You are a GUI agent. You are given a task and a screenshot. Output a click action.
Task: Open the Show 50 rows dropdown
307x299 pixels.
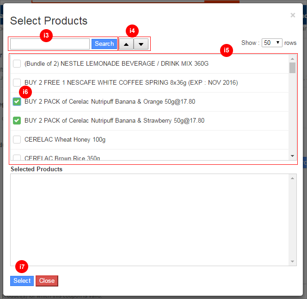click(272, 43)
